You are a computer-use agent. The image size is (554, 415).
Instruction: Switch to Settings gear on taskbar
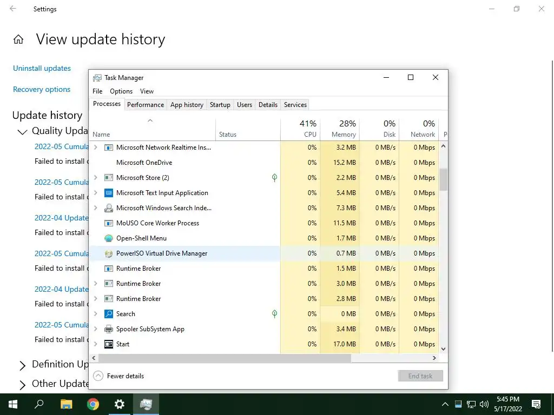click(x=120, y=404)
